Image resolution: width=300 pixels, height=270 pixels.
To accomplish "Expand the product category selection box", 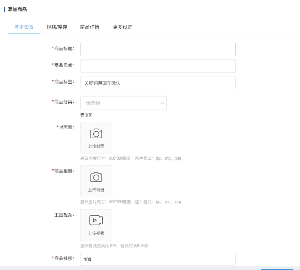I will [x=123, y=103].
